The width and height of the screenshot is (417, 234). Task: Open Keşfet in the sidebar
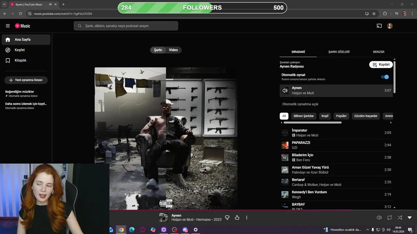(x=26, y=50)
